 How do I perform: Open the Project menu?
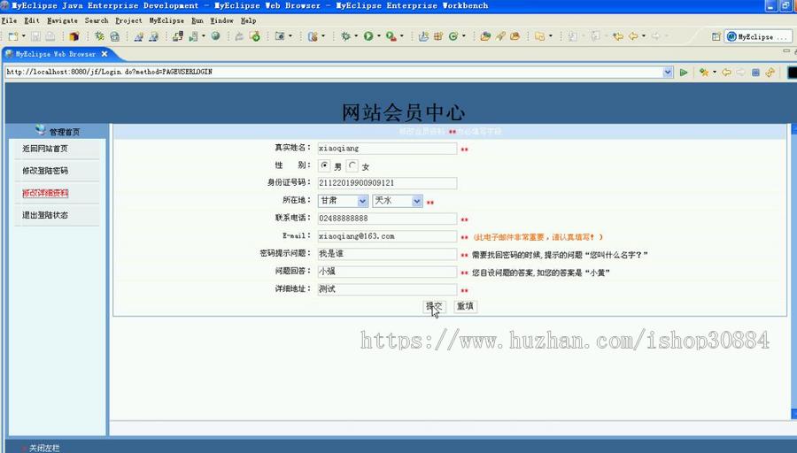pyautogui.click(x=128, y=20)
